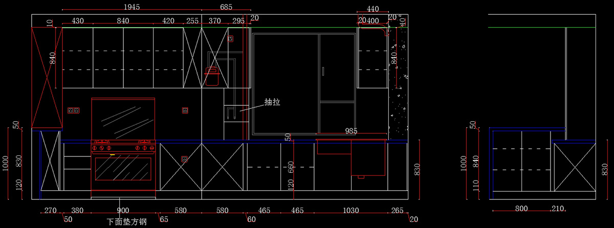614x228 pixels.
Task: Select the 1945 top dimension text
Action: 132,7
